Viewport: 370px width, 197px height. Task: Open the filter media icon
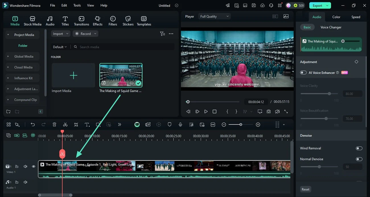coord(163,34)
